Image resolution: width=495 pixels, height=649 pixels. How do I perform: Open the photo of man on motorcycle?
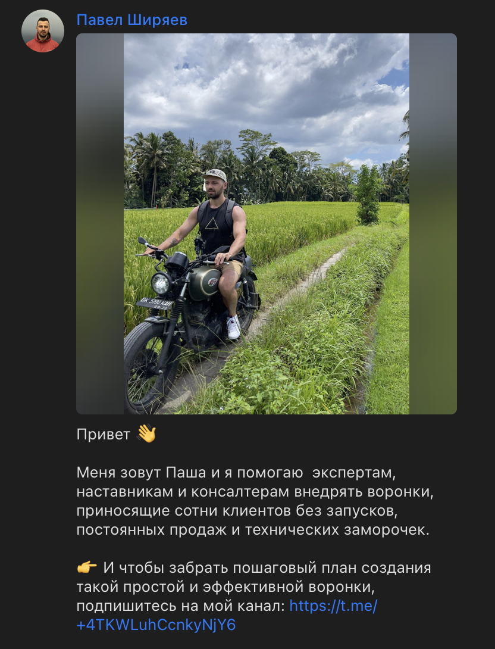(267, 223)
